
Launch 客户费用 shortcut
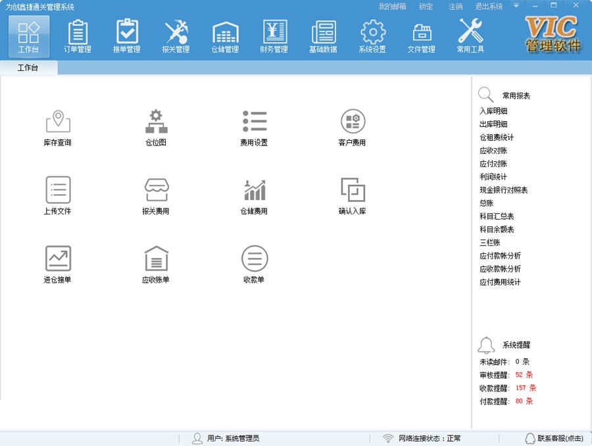(353, 128)
